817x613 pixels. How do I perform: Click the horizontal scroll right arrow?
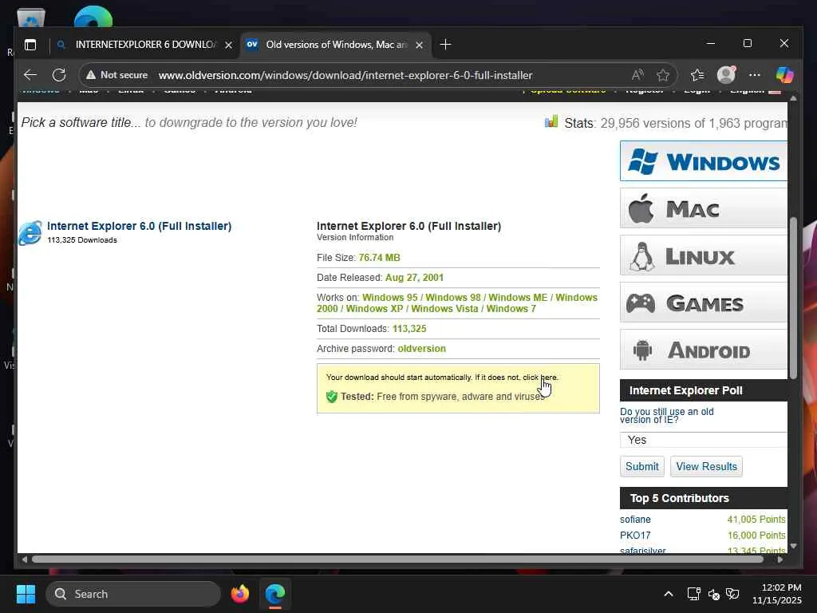780,560
